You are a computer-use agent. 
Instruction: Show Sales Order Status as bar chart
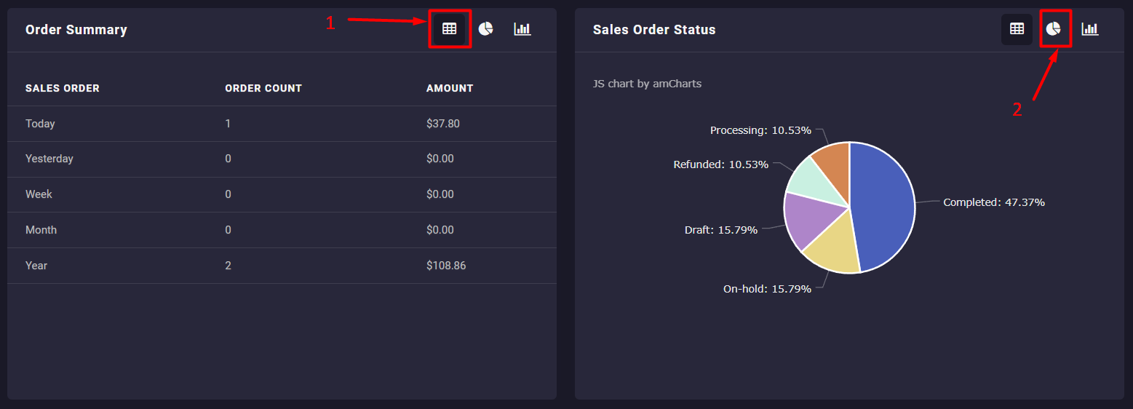click(x=1089, y=29)
